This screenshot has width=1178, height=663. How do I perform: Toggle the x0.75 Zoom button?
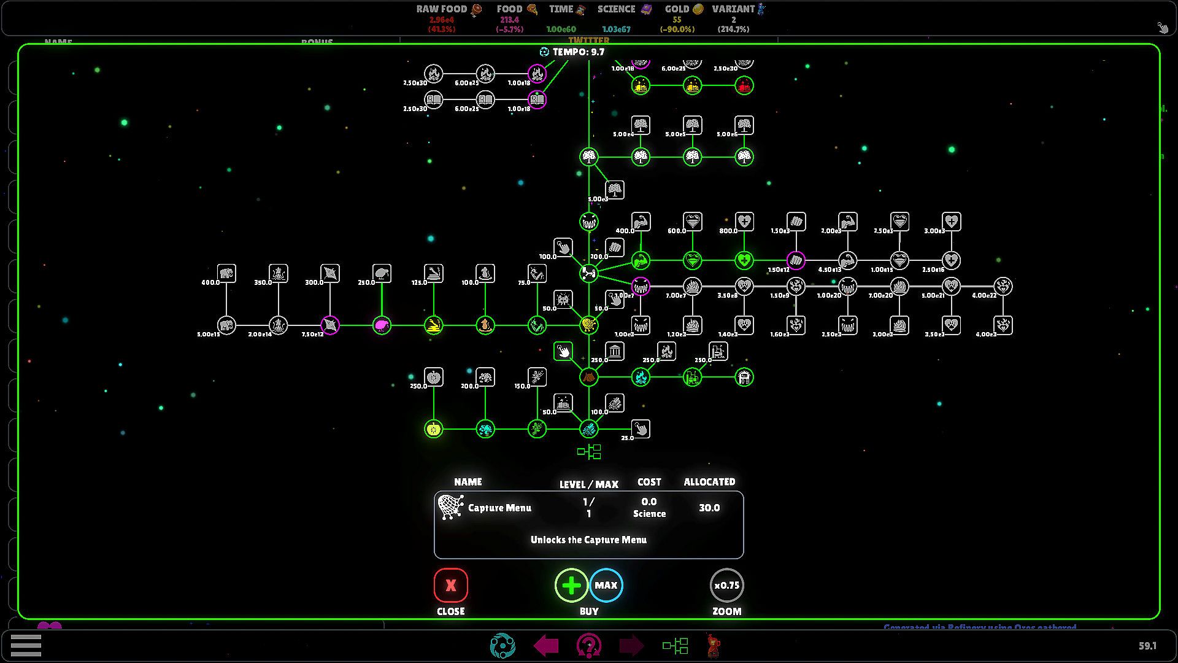[x=726, y=586]
